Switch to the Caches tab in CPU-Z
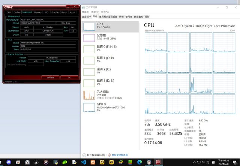This screenshot has width=240, height=166. [x=17, y=12]
